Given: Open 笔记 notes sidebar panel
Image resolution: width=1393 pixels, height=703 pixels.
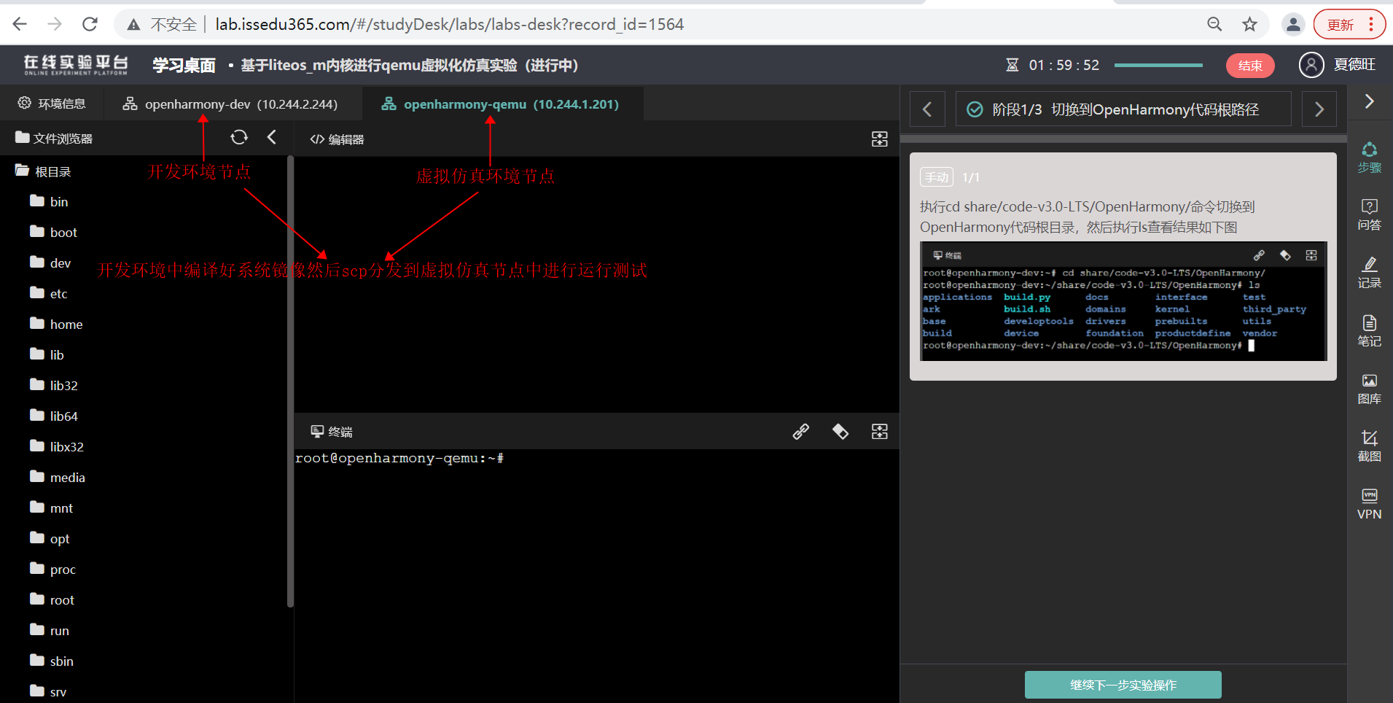Looking at the screenshot, I should [x=1370, y=331].
